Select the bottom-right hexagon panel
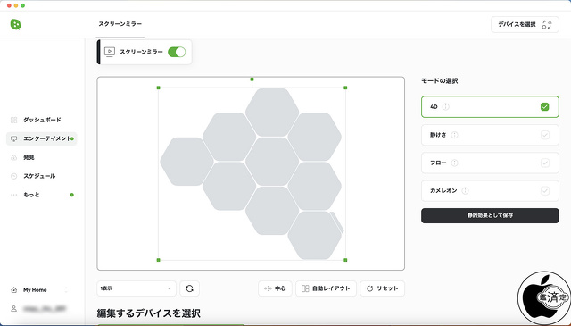The height and width of the screenshot is (326, 571). (x=315, y=236)
